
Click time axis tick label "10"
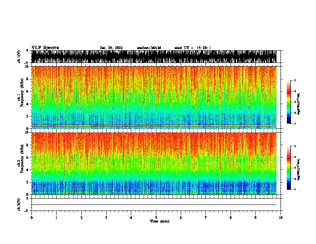[280, 218]
